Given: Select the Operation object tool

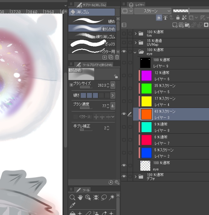Looking at the screenshot, I should click(x=88, y=197).
